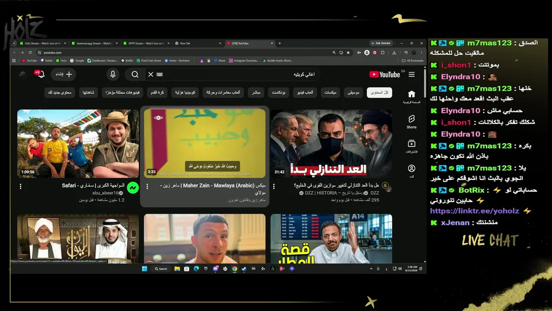
Task: Open the linktr.ee/yoholz link in chat
Action: click(475, 211)
